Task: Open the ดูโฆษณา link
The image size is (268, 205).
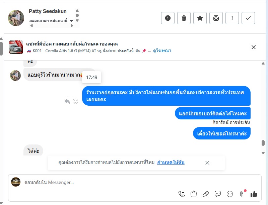Action: pyautogui.click(x=162, y=51)
